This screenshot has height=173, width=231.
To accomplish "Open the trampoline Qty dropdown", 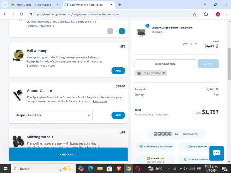I will [x=193, y=44].
